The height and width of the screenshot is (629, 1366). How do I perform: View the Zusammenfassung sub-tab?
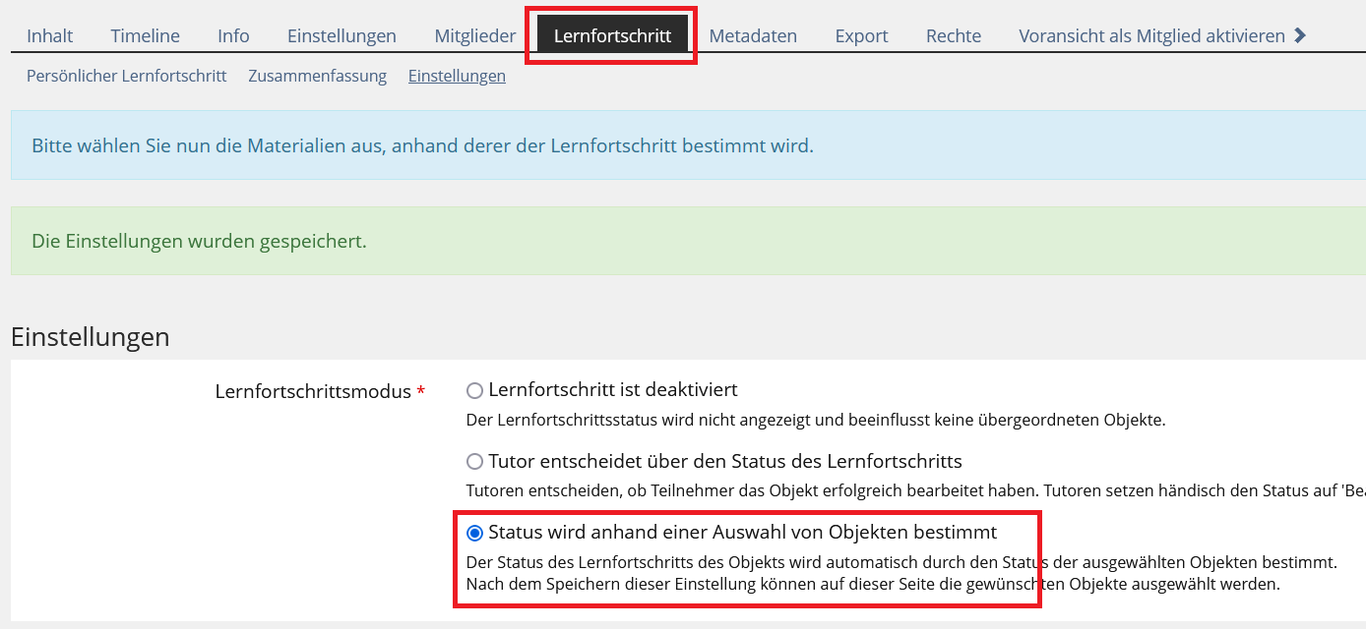317,76
